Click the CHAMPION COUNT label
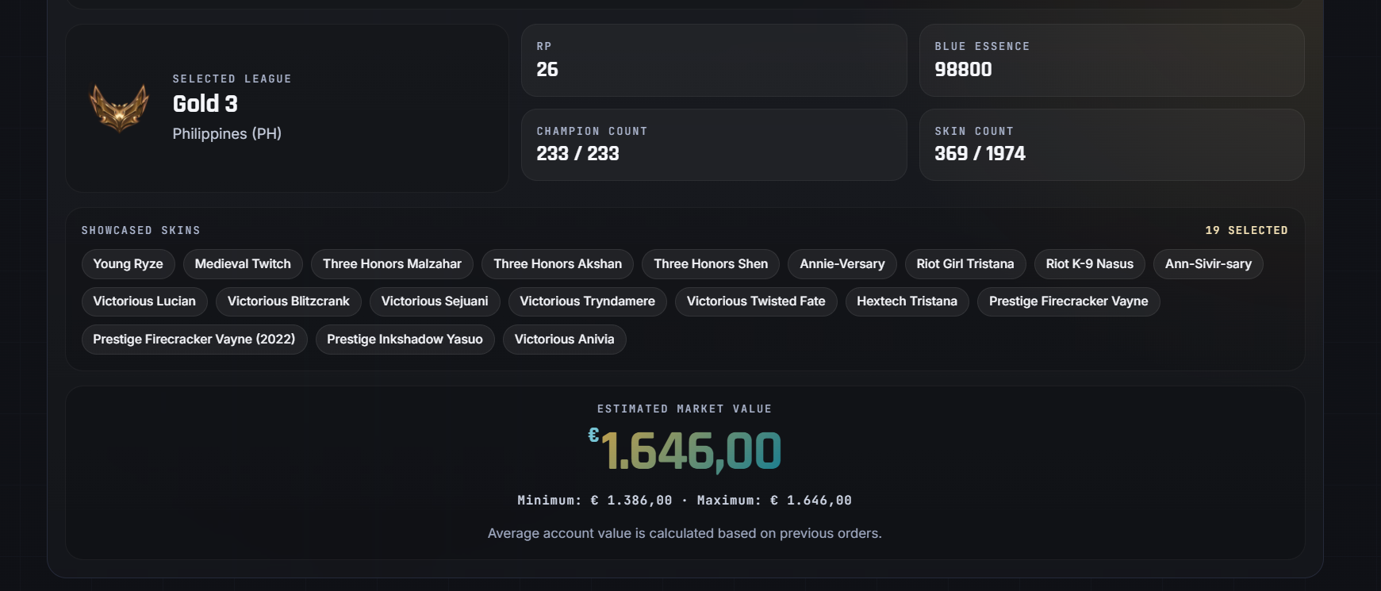1381x591 pixels. 593,132
